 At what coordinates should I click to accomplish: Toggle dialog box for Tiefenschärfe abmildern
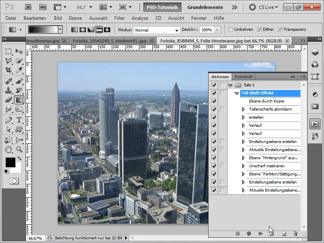tap(222, 109)
